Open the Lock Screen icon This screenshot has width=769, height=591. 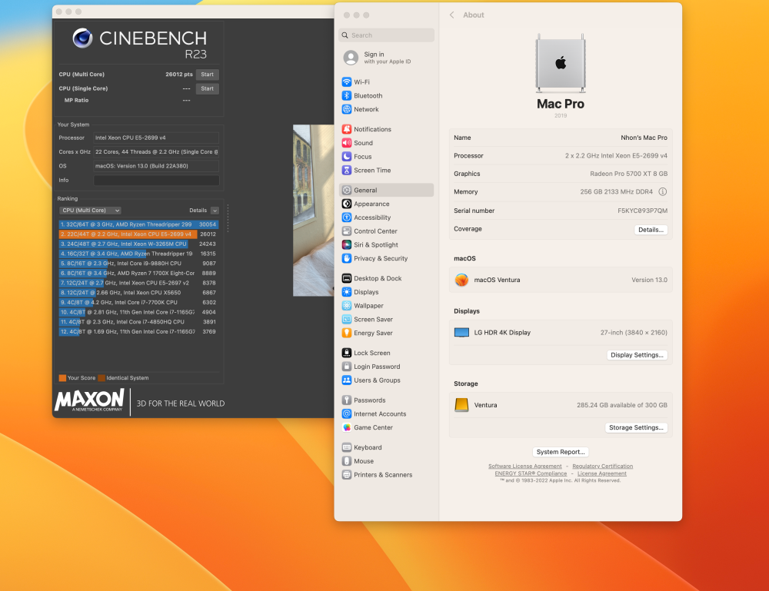click(x=346, y=353)
